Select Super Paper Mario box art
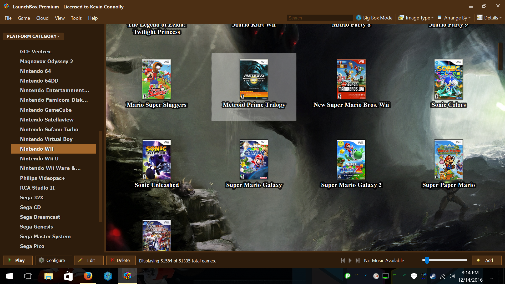Viewport: 505px width, 284px height. pyautogui.click(x=448, y=160)
